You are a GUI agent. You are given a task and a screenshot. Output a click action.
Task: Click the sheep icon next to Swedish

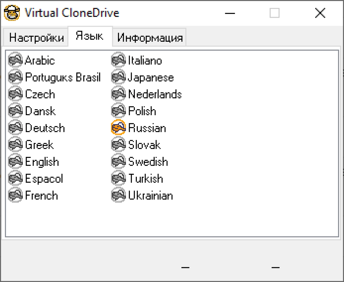click(x=119, y=161)
